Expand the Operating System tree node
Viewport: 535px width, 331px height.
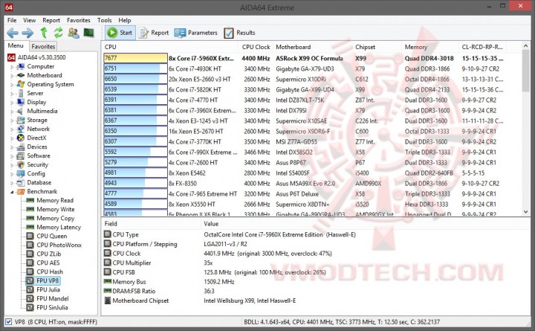pyautogui.click(x=12, y=85)
